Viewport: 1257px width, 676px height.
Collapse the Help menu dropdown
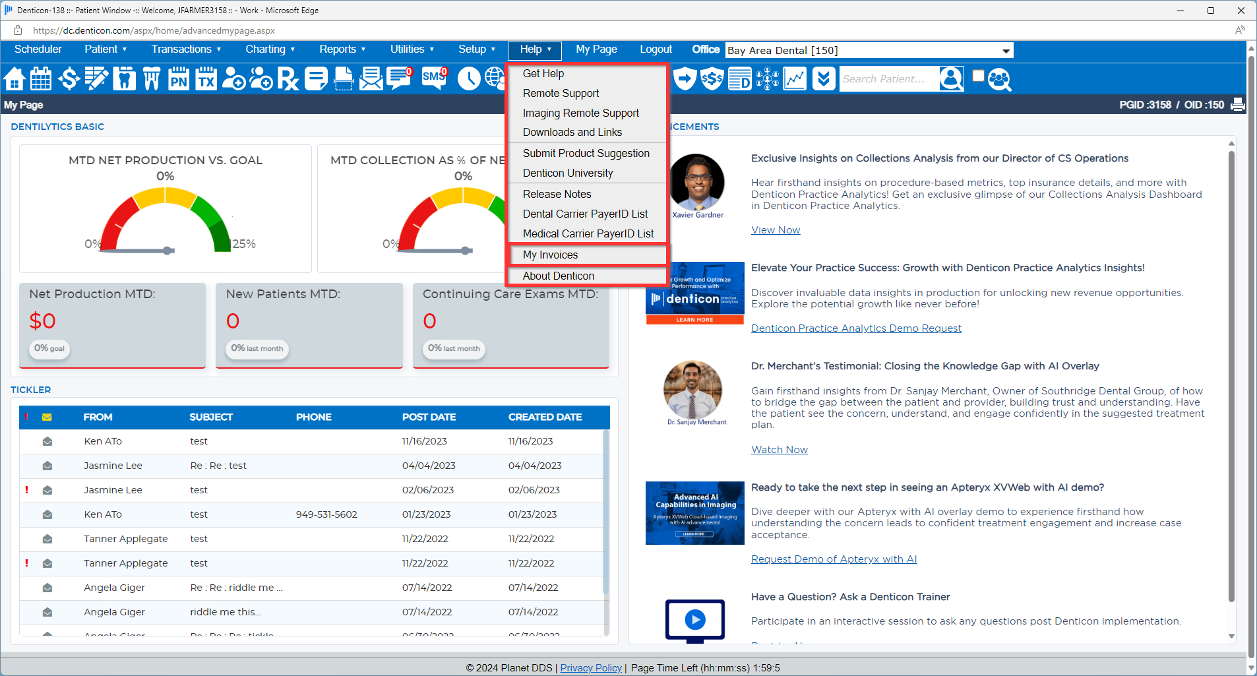click(535, 50)
